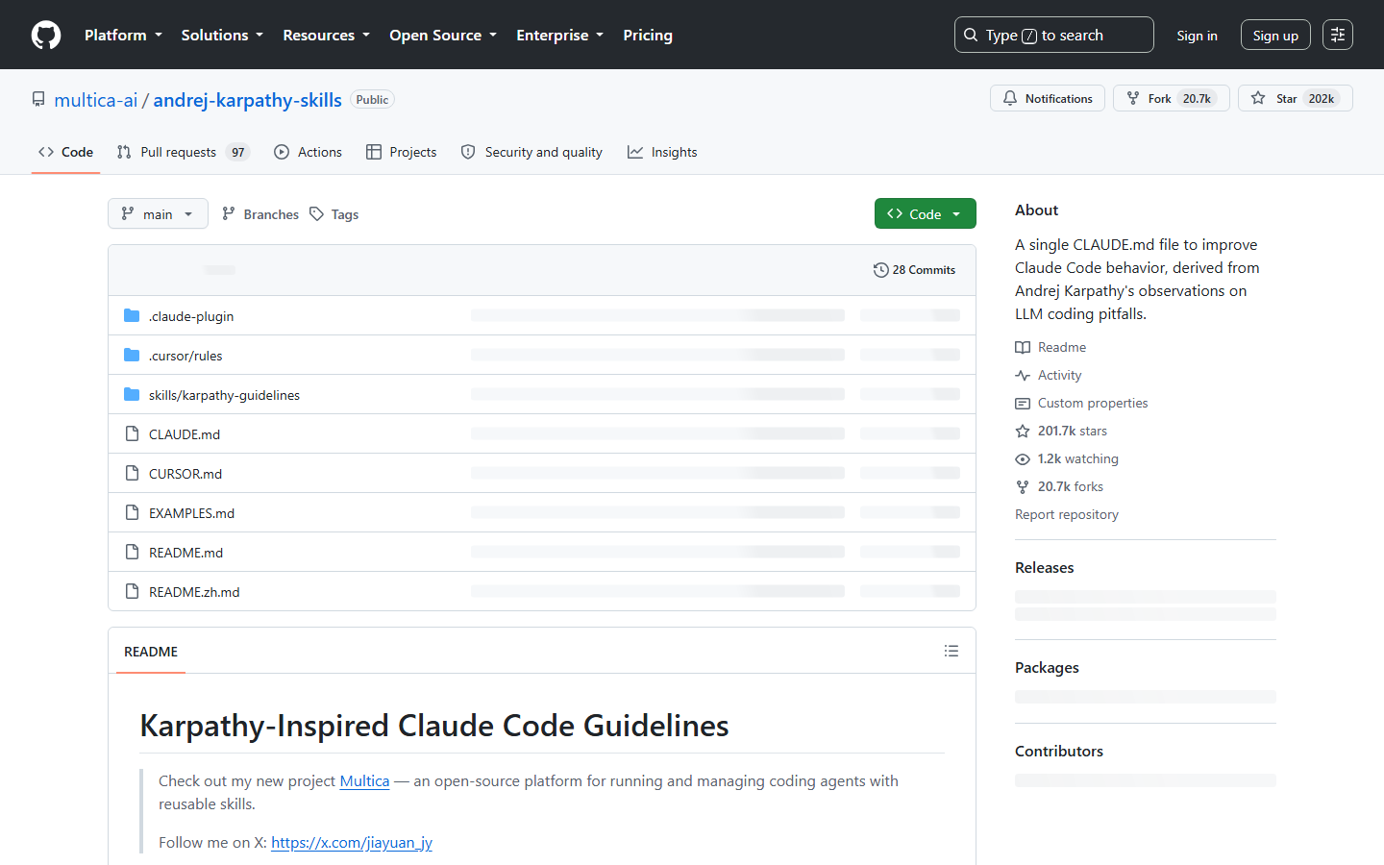The height and width of the screenshot is (865, 1384).
Task: Open the README outline list icon
Action: (x=951, y=651)
